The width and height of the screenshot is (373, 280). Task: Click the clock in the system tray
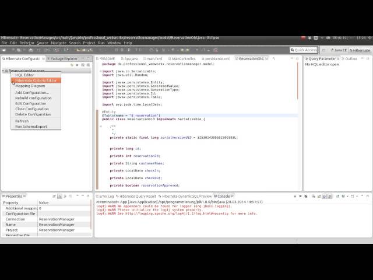361,38
